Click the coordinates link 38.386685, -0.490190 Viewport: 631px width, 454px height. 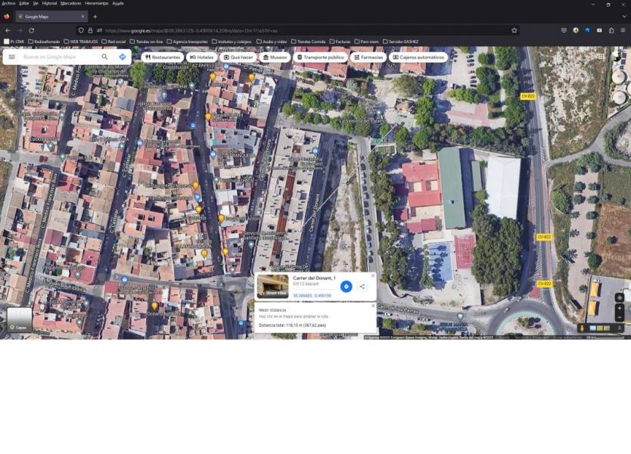tap(312, 295)
